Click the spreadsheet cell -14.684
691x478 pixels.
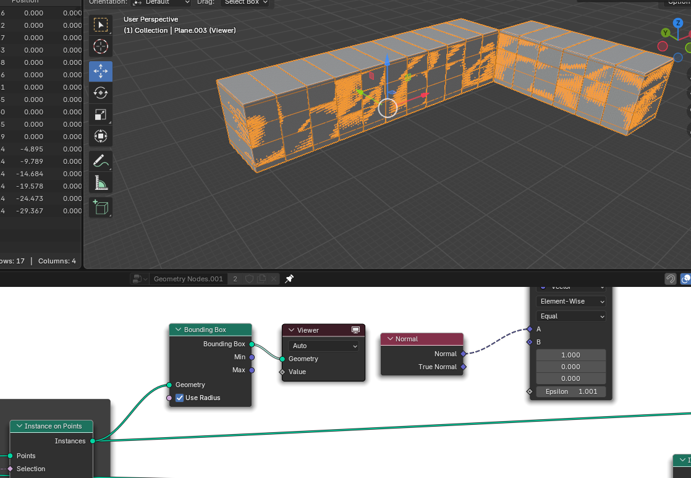[30, 174]
